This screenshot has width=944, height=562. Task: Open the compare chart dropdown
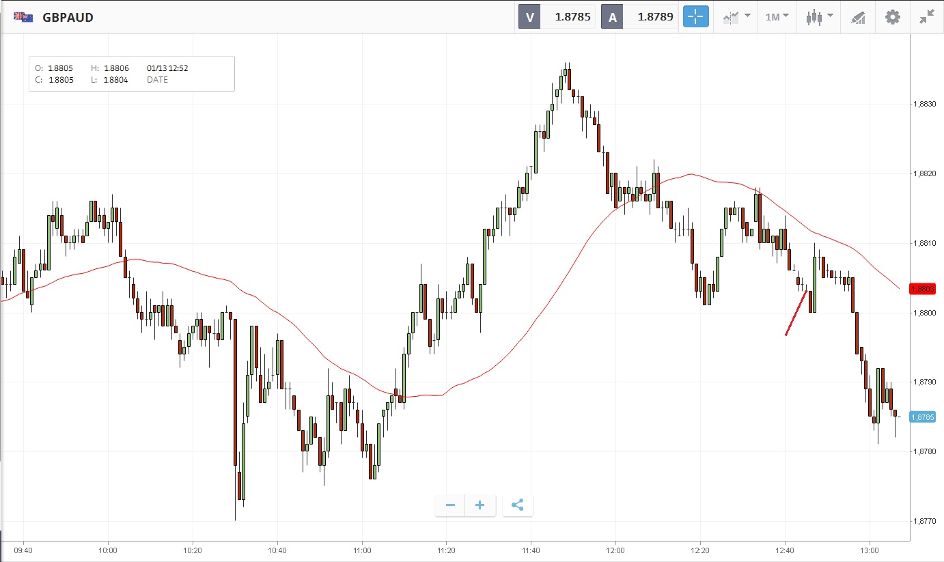736,17
